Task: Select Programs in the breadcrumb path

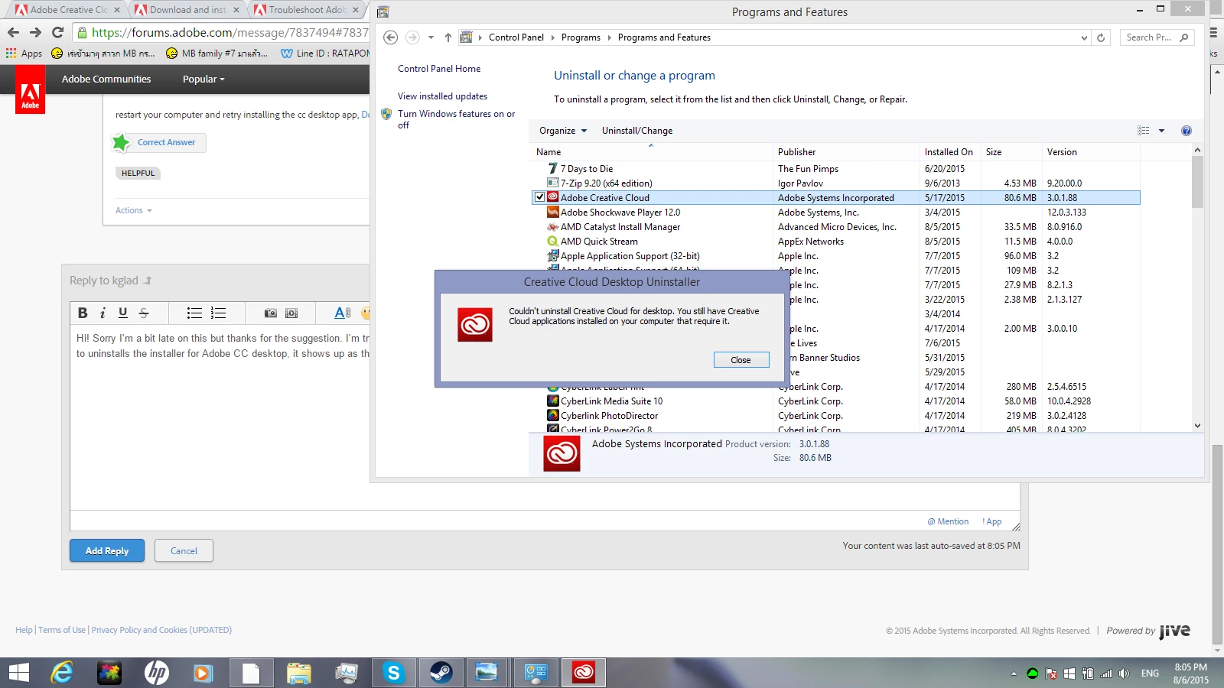Action: [581, 37]
